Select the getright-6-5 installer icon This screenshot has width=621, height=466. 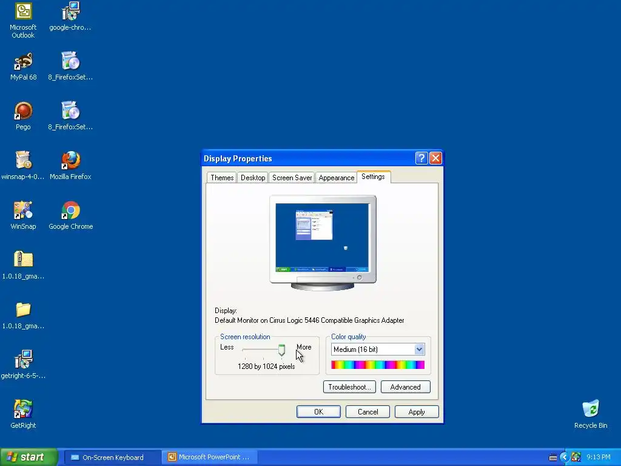(23, 365)
